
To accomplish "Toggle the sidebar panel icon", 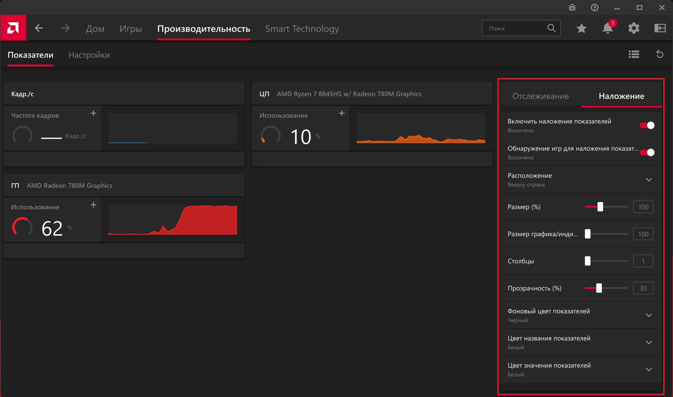I will coord(660,28).
